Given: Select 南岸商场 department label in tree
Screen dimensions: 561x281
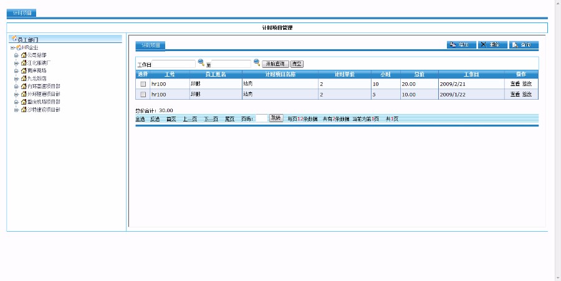Looking at the screenshot, I should coord(37,71).
